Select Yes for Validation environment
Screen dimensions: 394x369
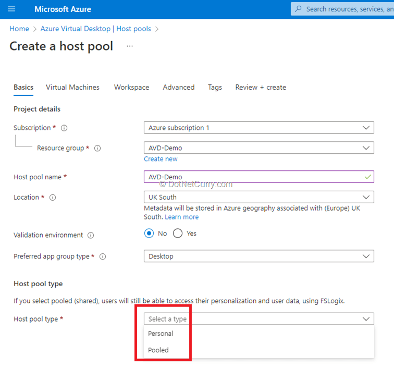[178, 233]
